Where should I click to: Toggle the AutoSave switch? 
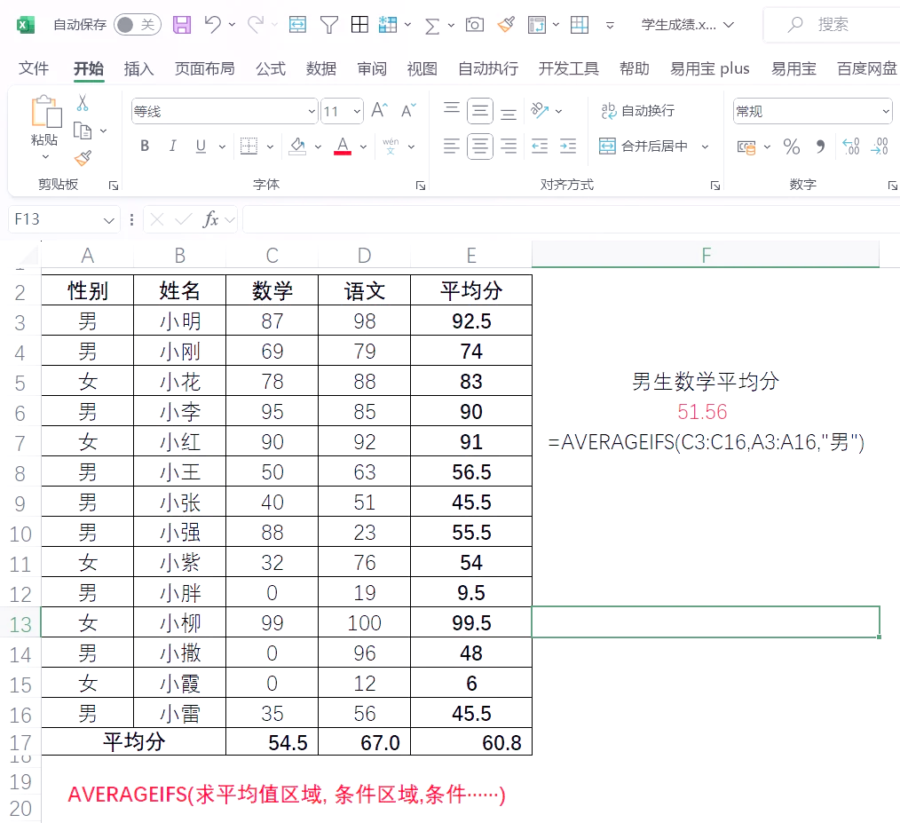coord(138,25)
